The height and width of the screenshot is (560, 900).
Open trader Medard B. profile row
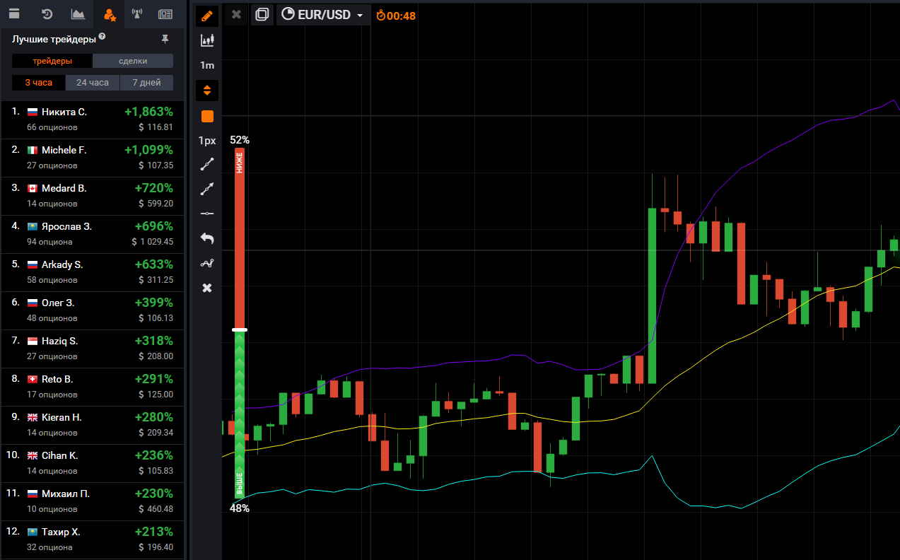click(x=92, y=196)
